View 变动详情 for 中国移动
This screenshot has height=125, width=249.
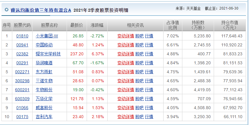[x=126, y=45]
